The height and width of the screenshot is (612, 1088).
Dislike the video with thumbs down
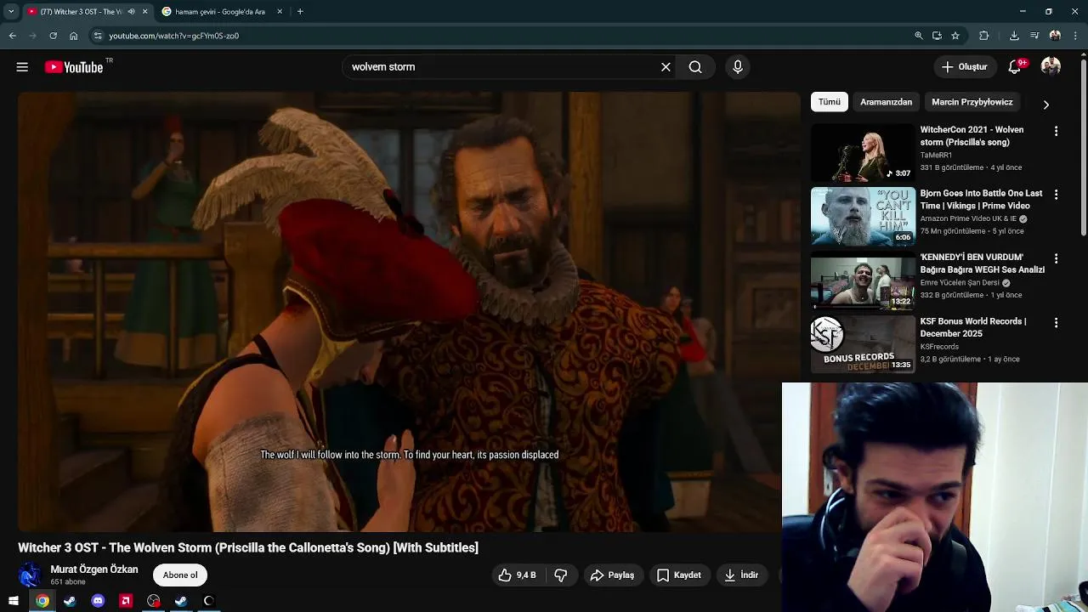point(561,575)
